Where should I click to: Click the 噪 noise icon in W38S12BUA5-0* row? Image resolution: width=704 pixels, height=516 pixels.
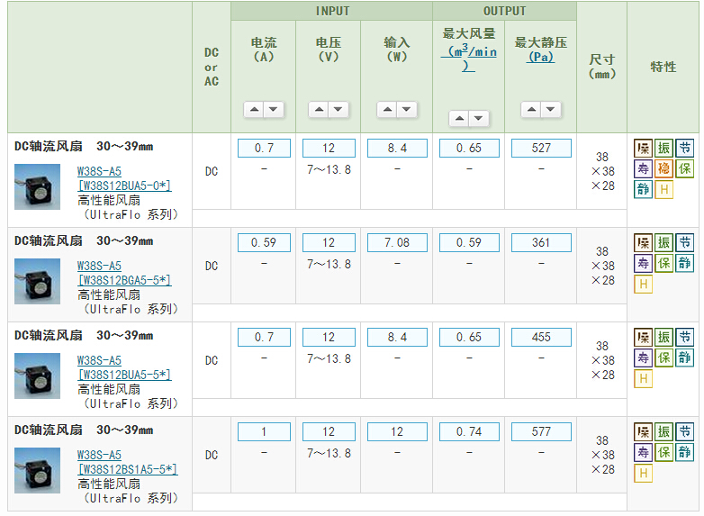click(x=643, y=149)
